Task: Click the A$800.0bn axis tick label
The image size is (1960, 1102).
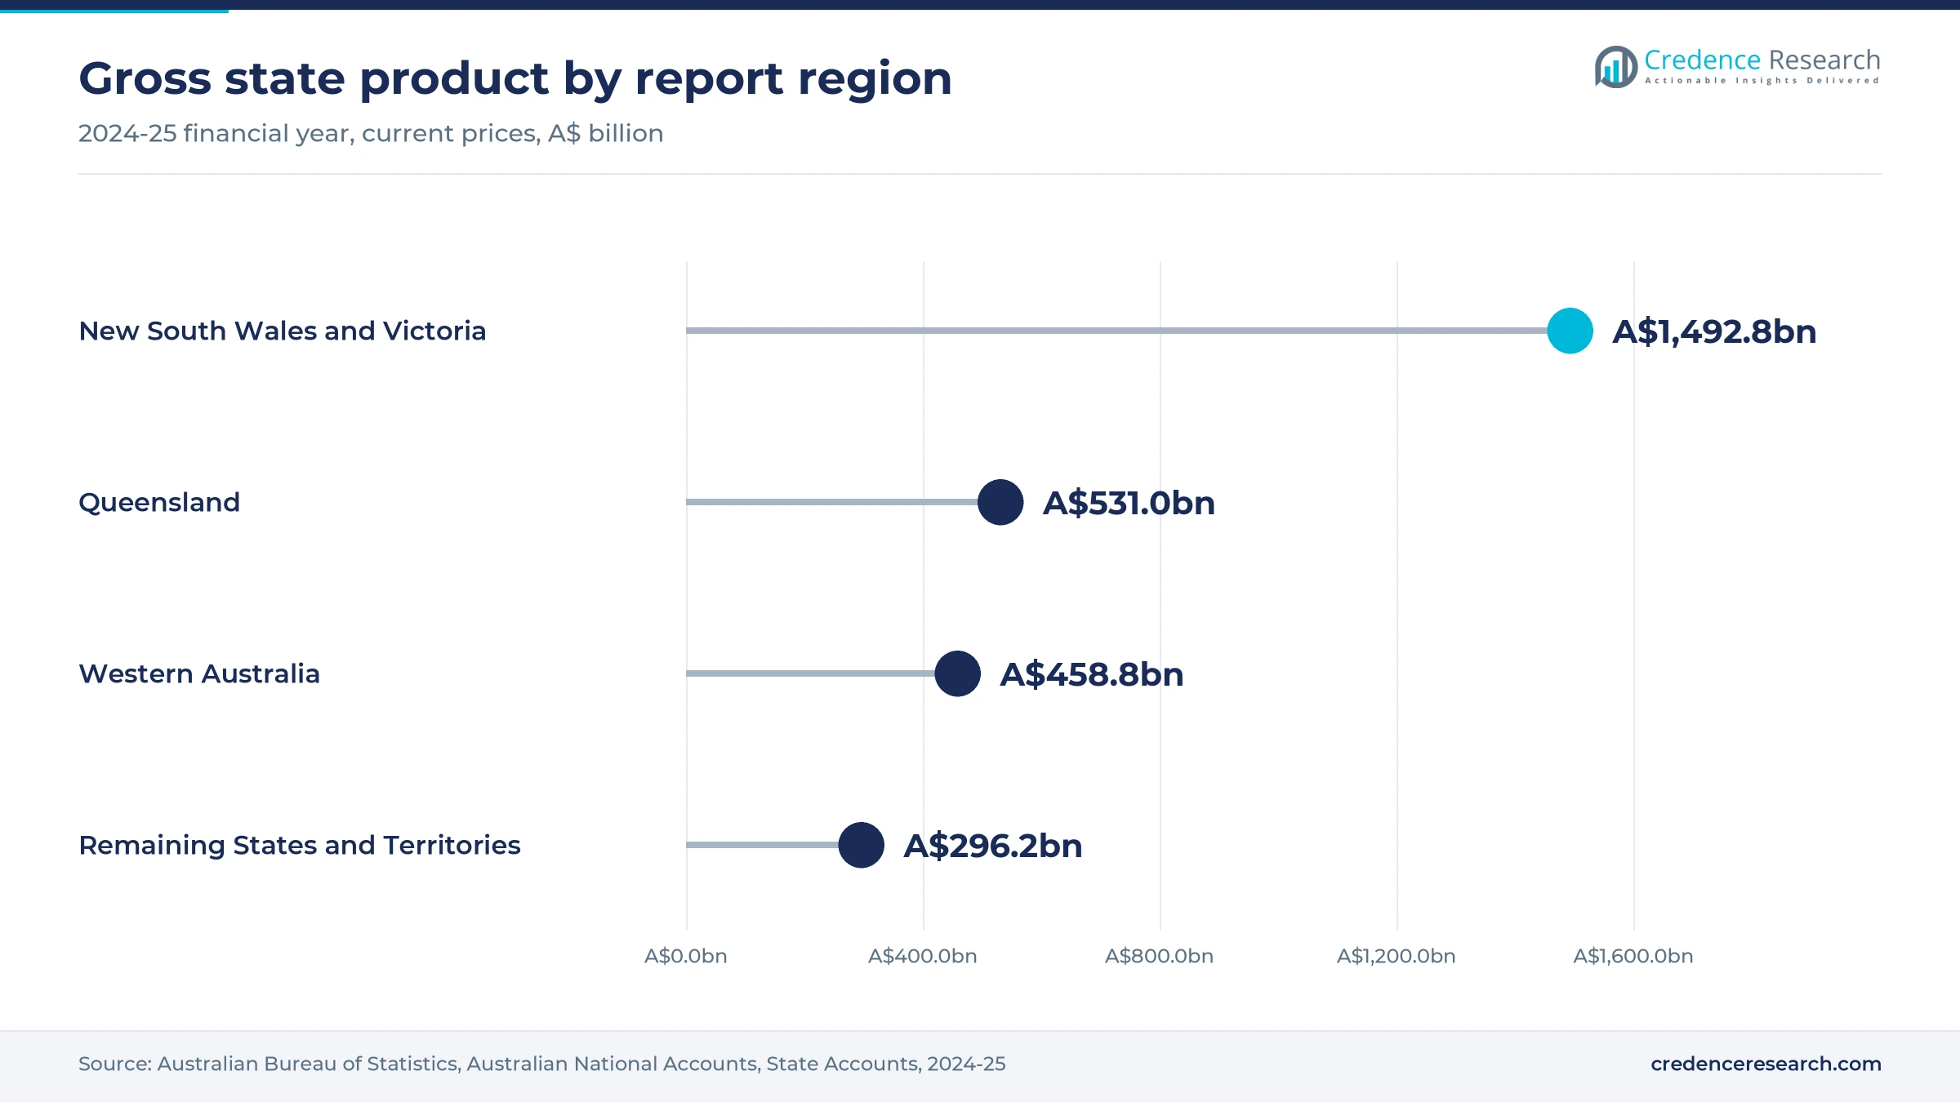Action: click(x=1160, y=956)
